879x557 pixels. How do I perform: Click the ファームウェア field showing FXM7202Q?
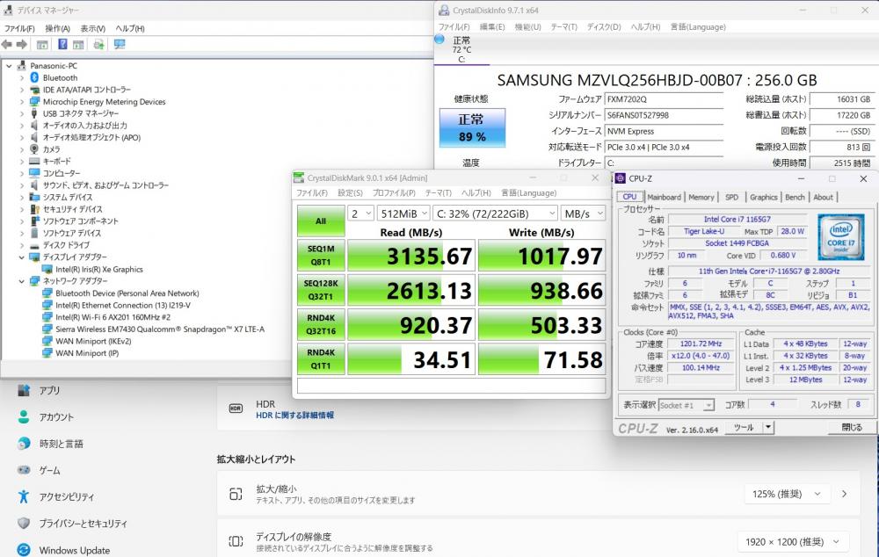pyautogui.click(x=665, y=99)
